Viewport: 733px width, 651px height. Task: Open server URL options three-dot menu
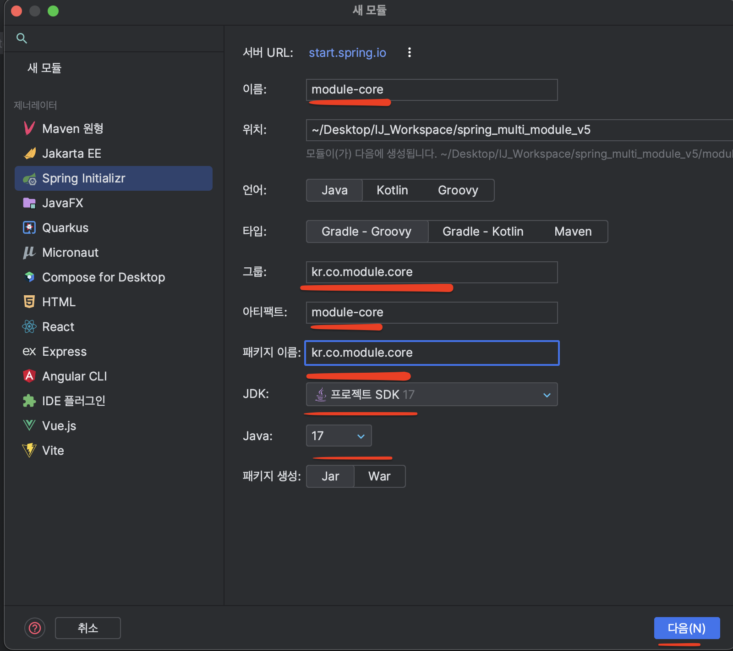pyautogui.click(x=410, y=52)
